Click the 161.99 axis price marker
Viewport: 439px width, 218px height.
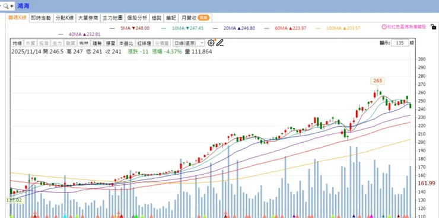coord(427,183)
